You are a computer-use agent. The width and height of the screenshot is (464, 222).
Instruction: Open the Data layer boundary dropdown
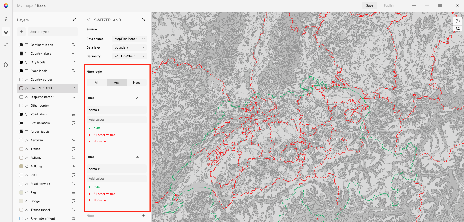pyautogui.click(x=129, y=47)
